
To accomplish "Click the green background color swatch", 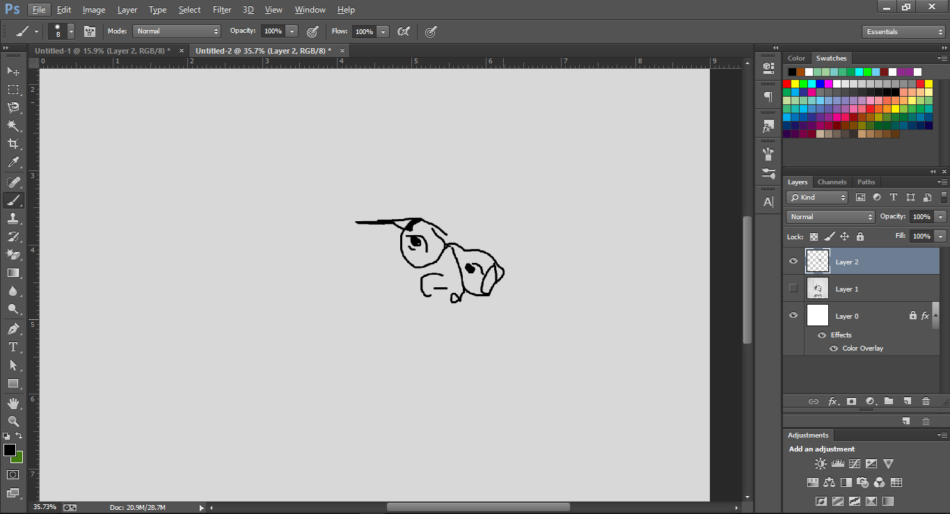I will click(x=19, y=459).
